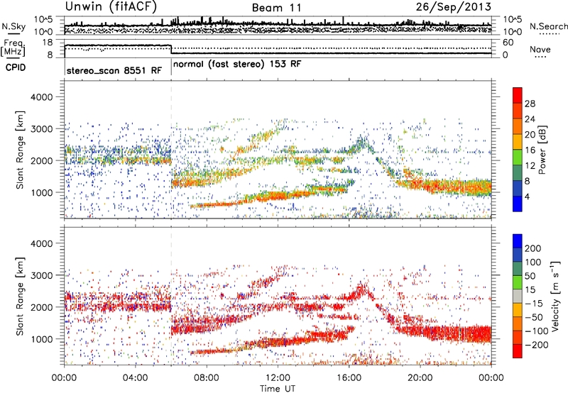This screenshot has height=393, width=568.
Task: Click the 'Velocity [m s⁻¹]' colorbar title
Action: [555, 296]
